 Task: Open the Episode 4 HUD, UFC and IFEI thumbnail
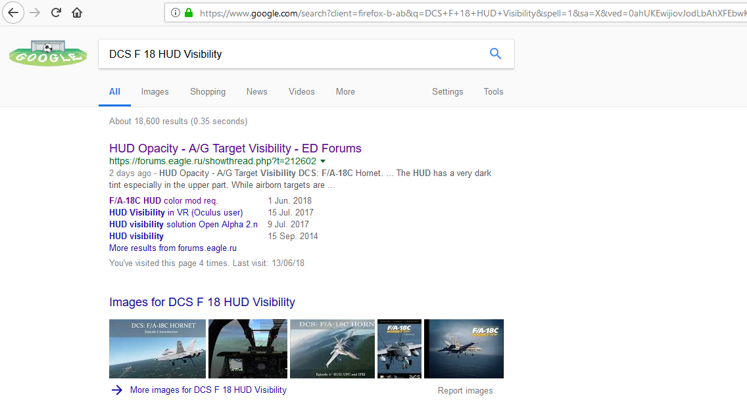[332, 349]
